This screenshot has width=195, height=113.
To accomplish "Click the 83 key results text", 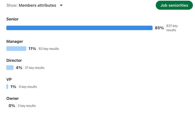I will 49,49.
